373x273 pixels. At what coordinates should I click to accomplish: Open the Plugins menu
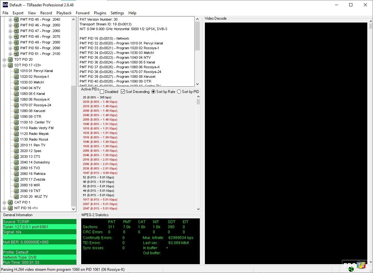(x=100, y=13)
